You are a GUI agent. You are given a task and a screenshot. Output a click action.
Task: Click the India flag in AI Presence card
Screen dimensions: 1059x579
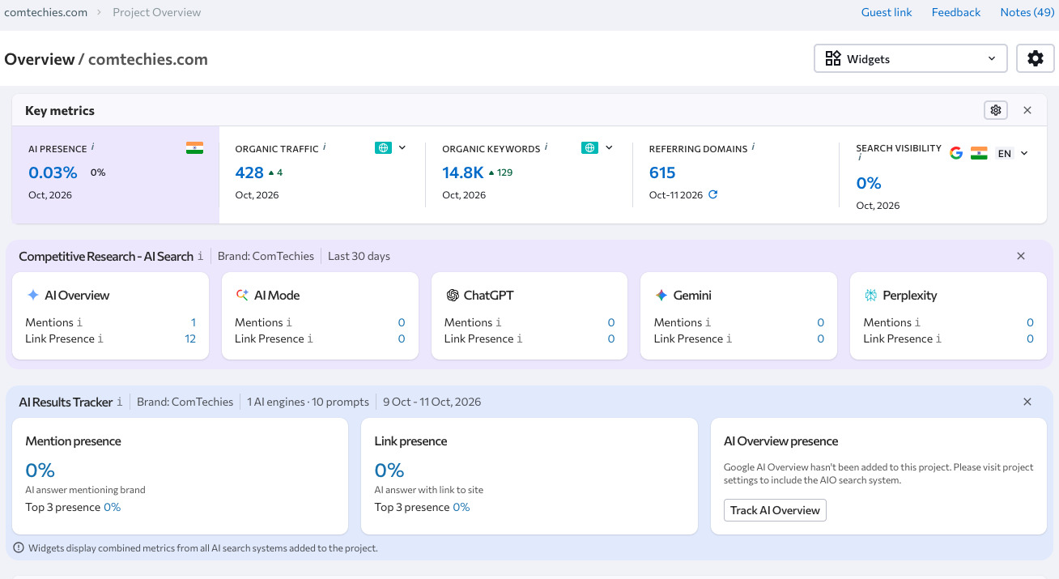194,148
